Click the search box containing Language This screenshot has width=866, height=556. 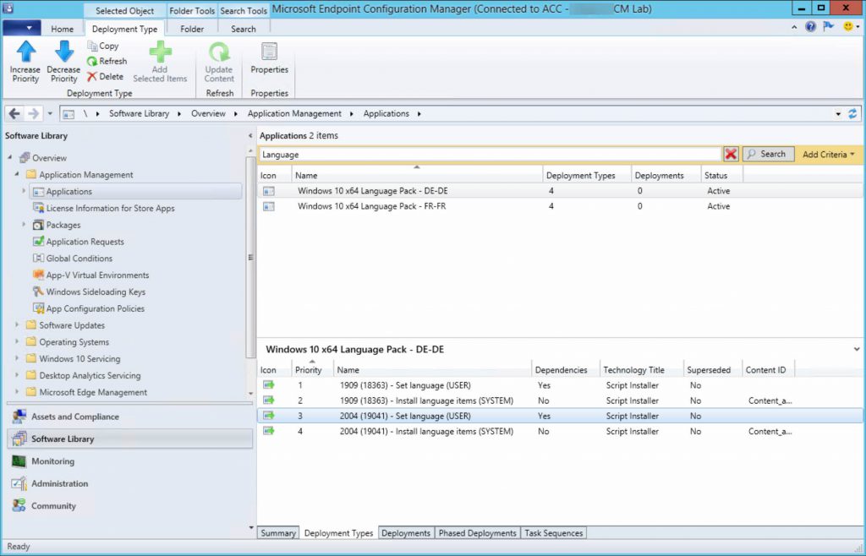coord(490,155)
